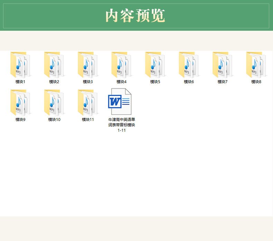Click the file name 牛津高中英语单词表带音标模块1-11
This screenshot has width=273, height=241.
coord(122,125)
